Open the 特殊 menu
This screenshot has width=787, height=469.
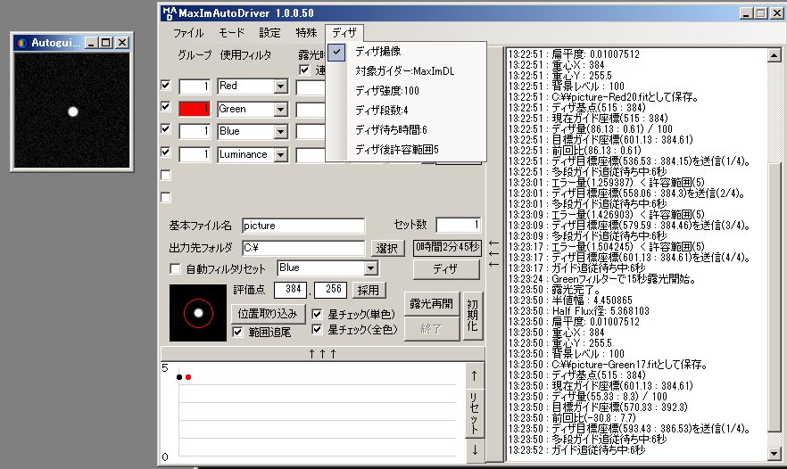coord(306,33)
